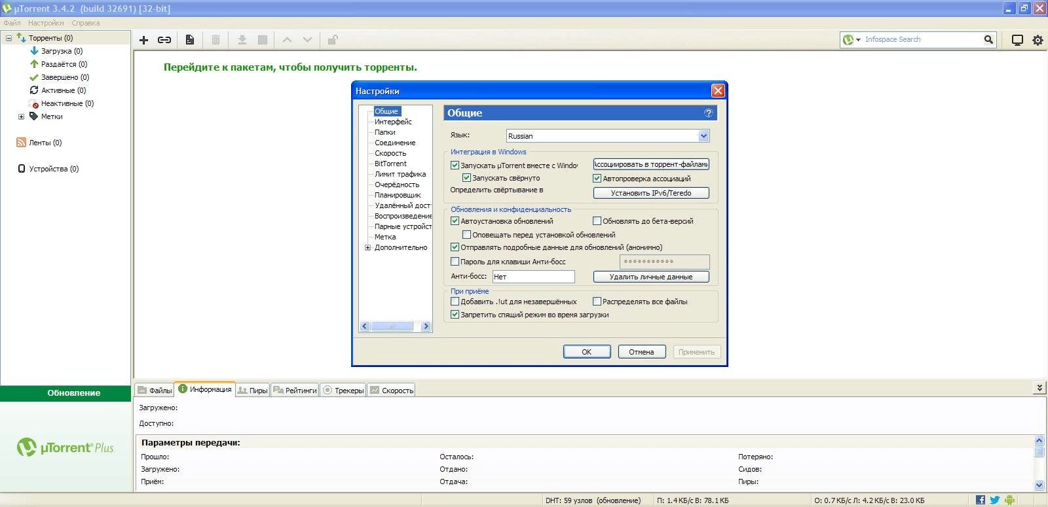Select Загрузка (0) in sidebar
The height and width of the screenshot is (507, 1048).
pyautogui.click(x=62, y=51)
